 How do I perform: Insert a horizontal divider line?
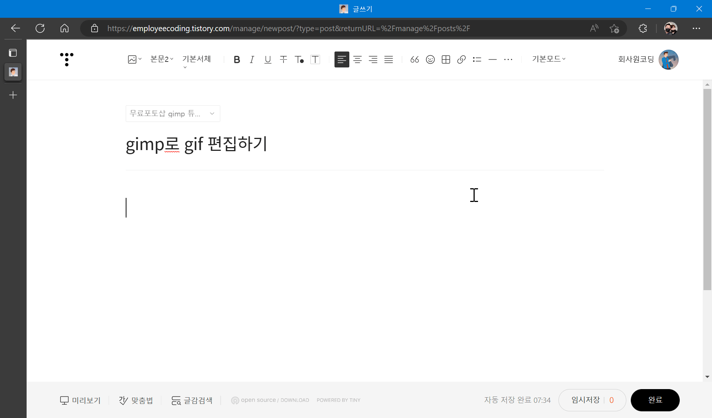492,59
